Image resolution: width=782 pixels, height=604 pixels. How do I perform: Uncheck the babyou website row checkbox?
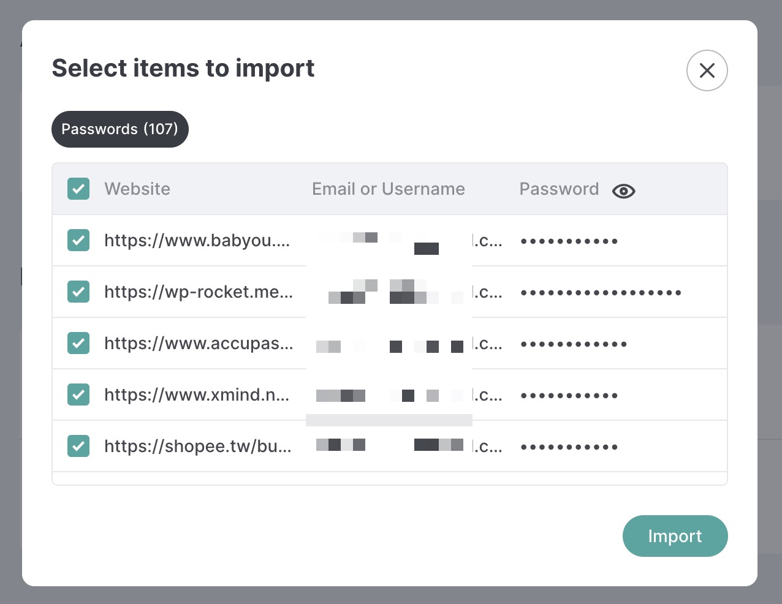pyautogui.click(x=78, y=240)
